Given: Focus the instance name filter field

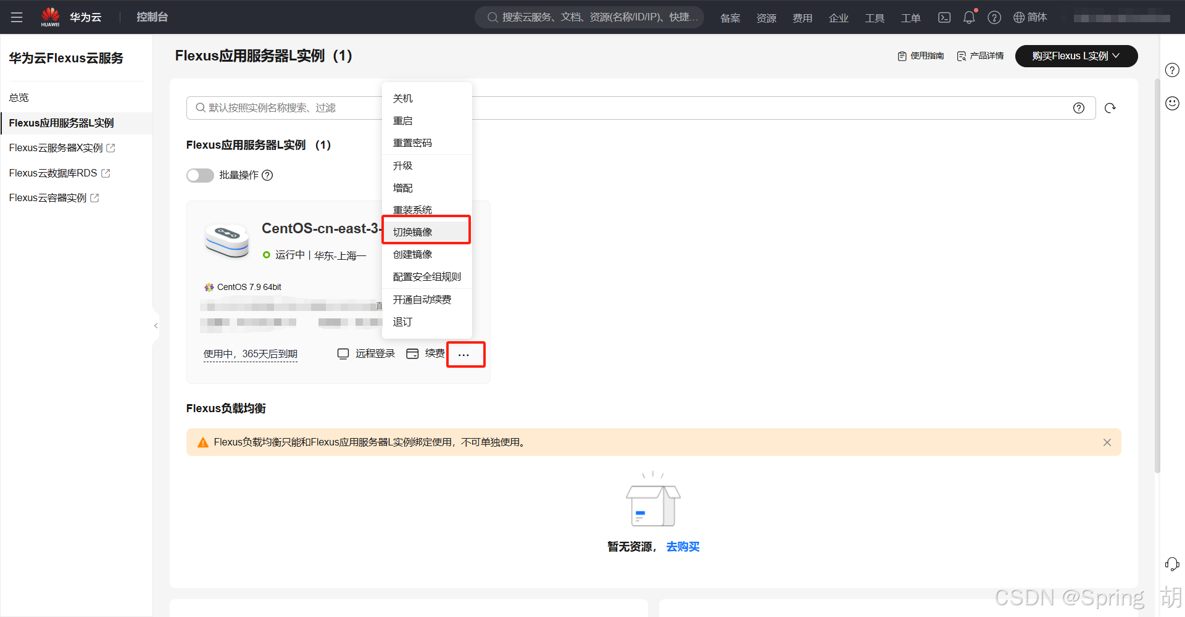Looking at the screenshot, I should click(641, 108).
